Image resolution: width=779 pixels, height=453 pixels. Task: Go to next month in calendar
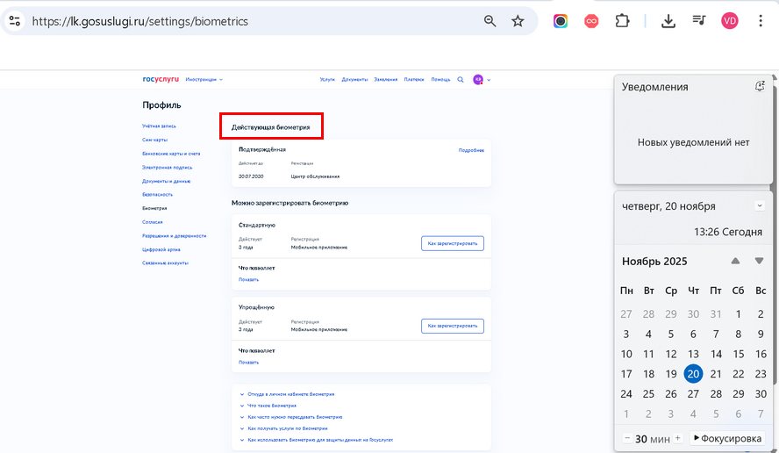(x=759, y=261)
